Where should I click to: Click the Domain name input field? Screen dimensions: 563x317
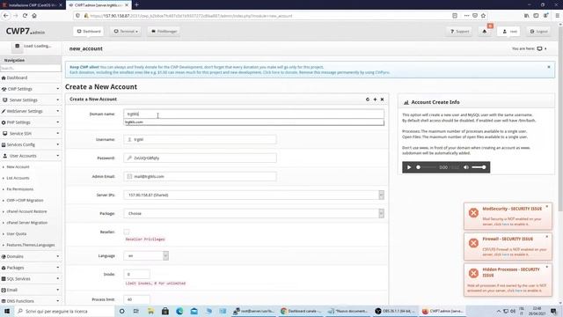[253, 114]
